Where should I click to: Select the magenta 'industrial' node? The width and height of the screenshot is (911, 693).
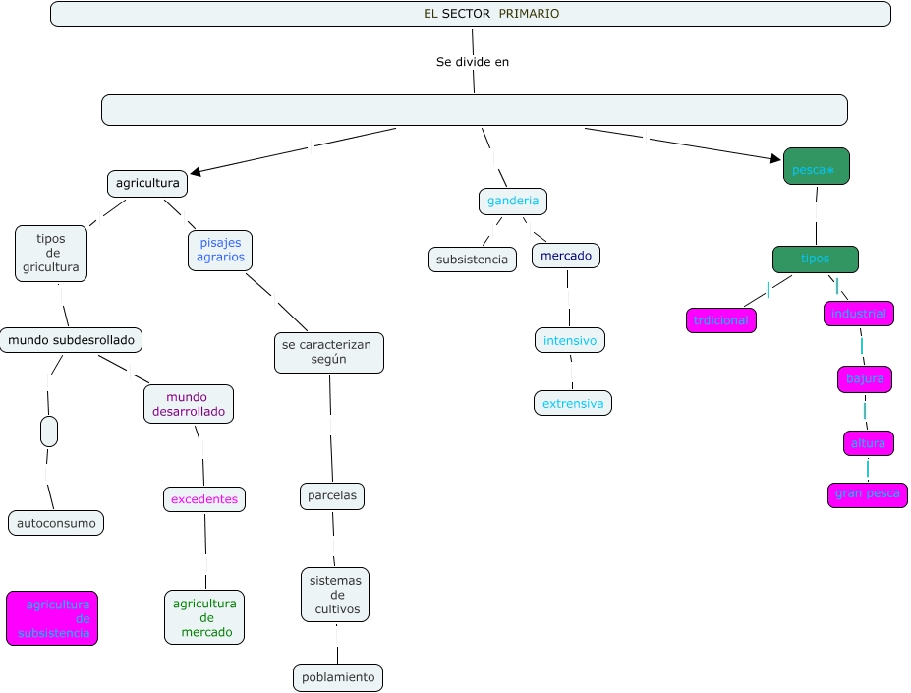pyautogui.click(x=858, y=314)
